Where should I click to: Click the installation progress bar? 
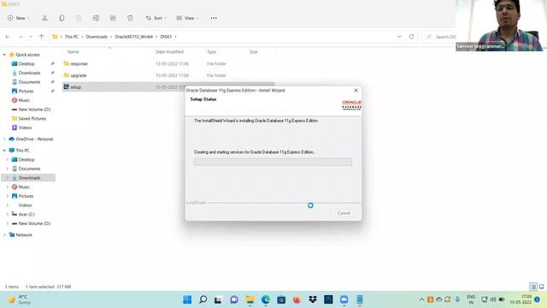click(x=273, y=162)
